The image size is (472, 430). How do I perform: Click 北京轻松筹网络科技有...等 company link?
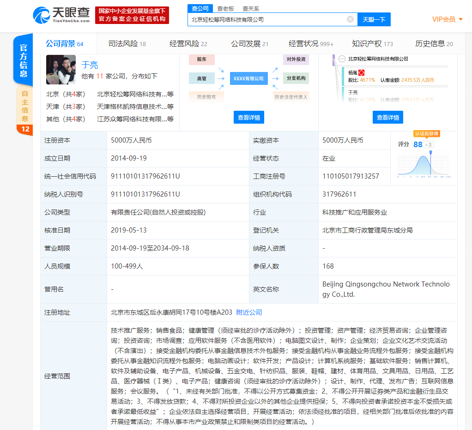(x=135, y=95)
